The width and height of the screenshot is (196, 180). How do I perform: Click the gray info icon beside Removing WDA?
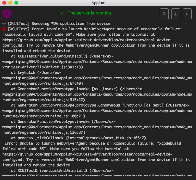(x=4, y=24)
